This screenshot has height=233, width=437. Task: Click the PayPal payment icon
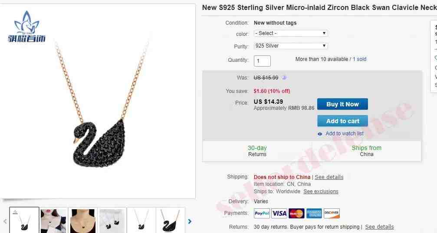262,213
